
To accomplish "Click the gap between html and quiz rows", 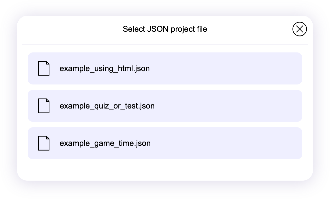I will 165,87.
